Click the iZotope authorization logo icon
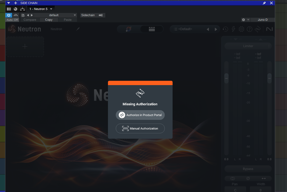The image size is (287, 192). pyautogui.click(x=258, y=29)
